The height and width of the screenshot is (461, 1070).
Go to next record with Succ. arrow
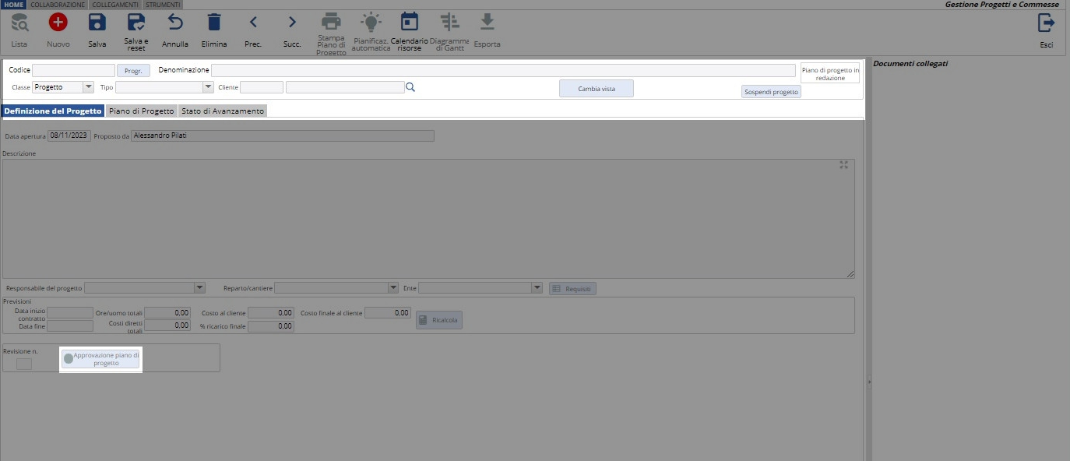292,23
